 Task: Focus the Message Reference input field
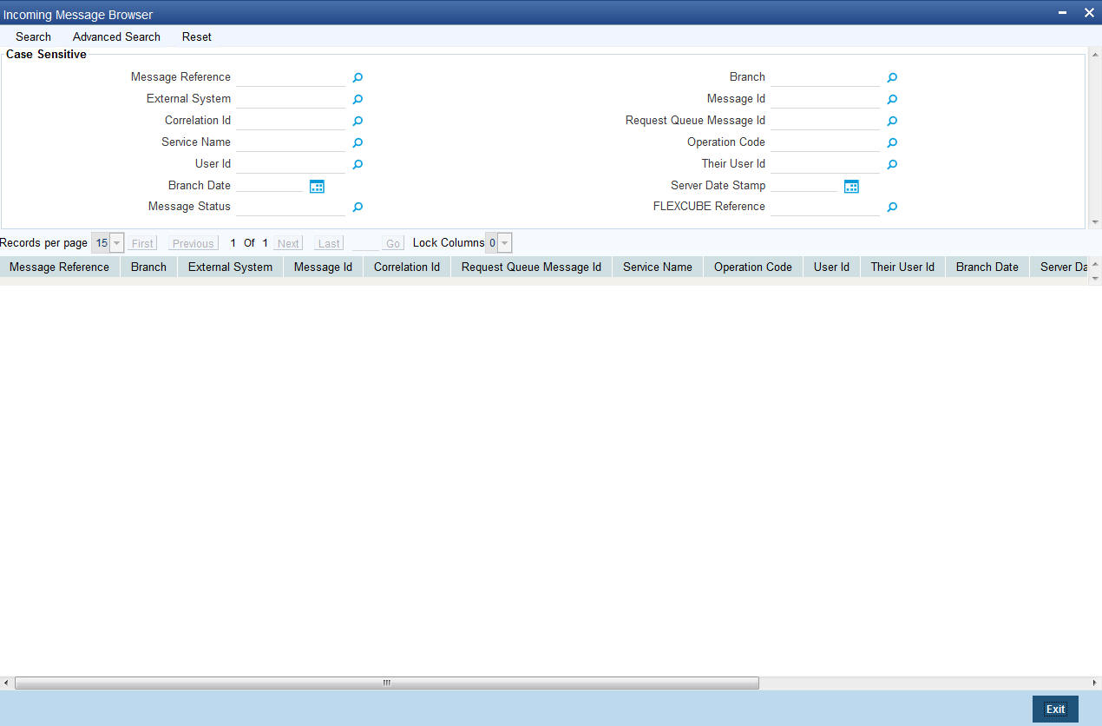click(291, 77)
